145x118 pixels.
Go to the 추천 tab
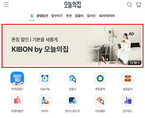[x=69, y=16]
